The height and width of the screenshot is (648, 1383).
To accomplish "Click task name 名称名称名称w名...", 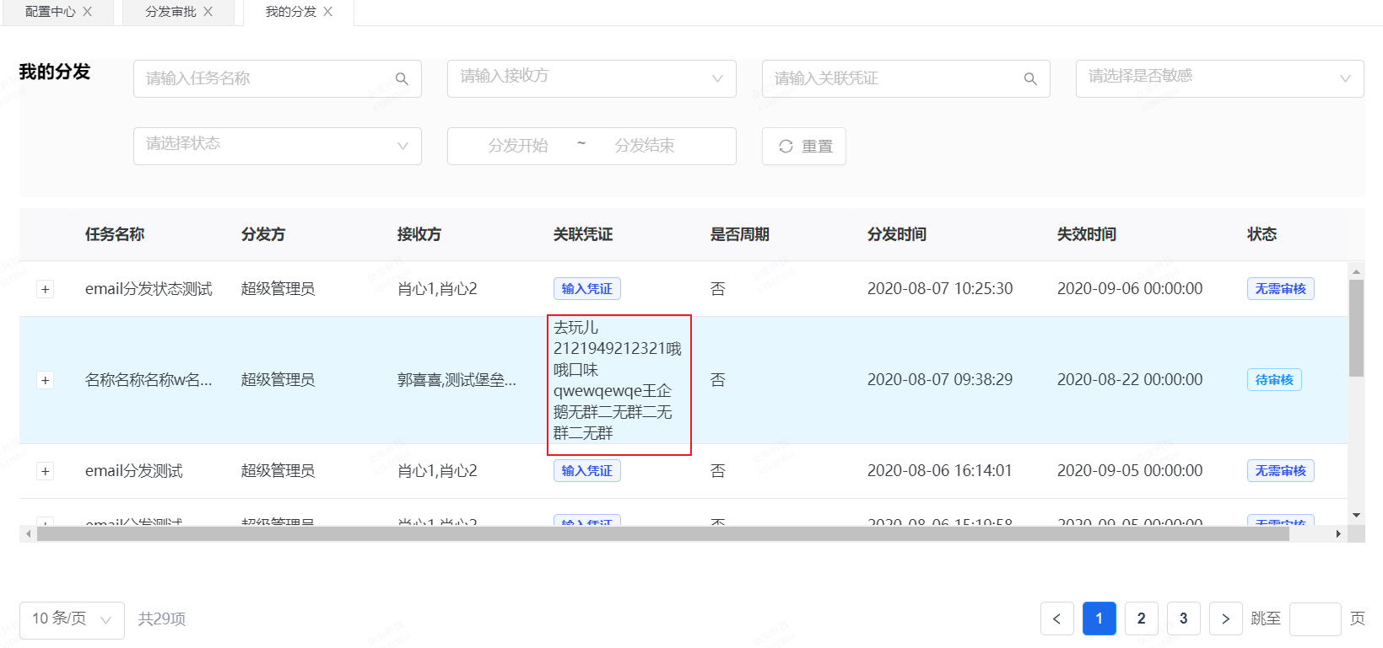I will pyautogui.click(x=149, y=380).
